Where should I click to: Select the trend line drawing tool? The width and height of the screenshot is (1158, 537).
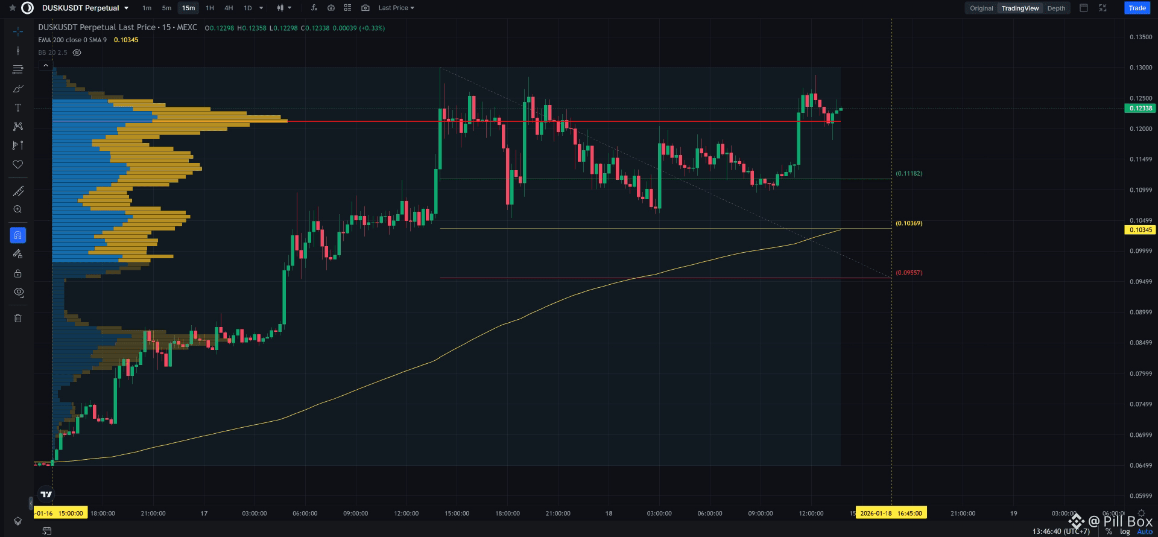click(18, 51)
